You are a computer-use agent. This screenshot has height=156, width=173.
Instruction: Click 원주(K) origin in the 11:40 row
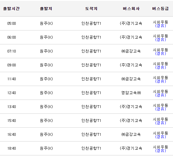(x=46, y=79)
